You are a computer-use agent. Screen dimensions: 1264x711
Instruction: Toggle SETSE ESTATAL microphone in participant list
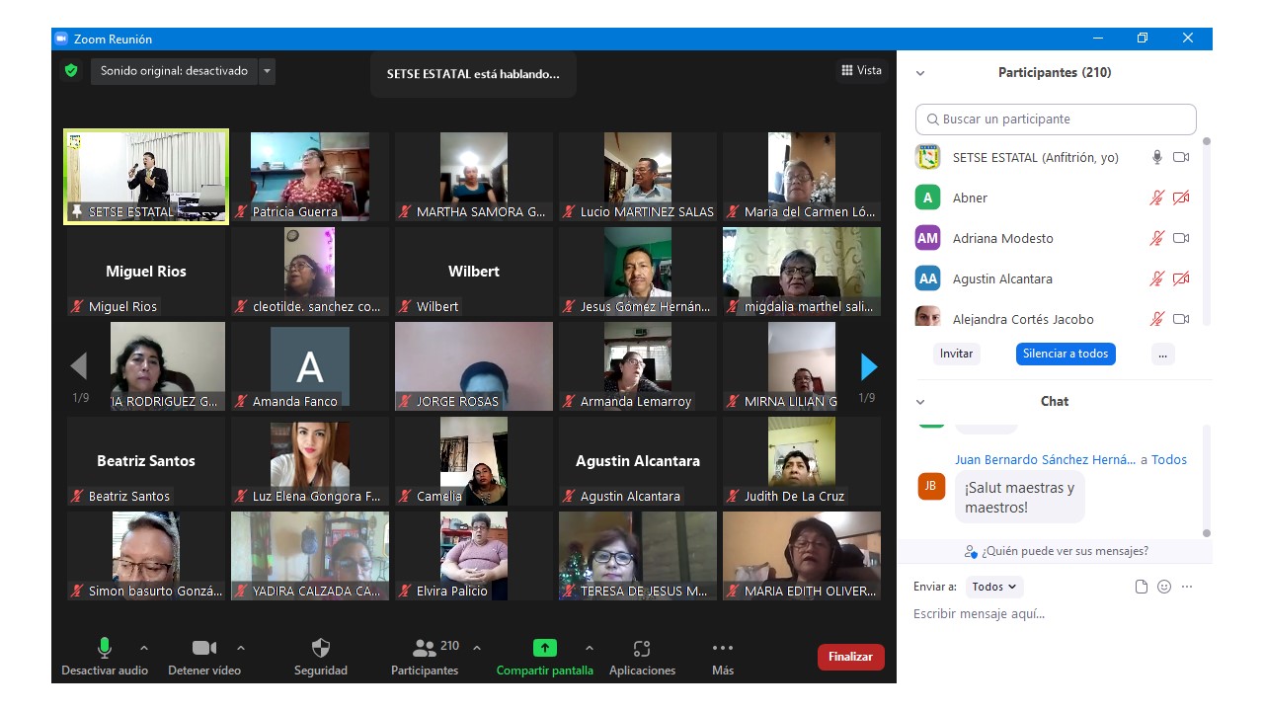(x=1157, y=157)
